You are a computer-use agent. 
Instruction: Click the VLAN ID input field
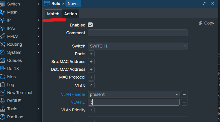pyautogui.click(x=133, y=102)
